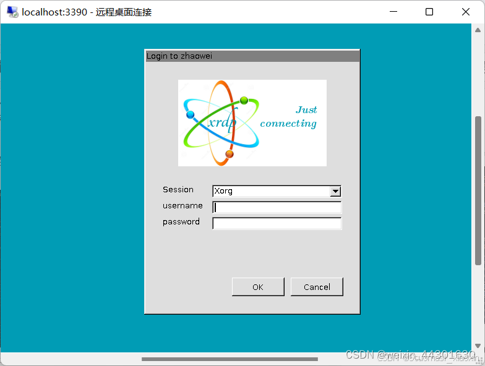485x366 pixels.
Task: Click the vertical scrollbar thumb
Action: [x=478, y=190]
